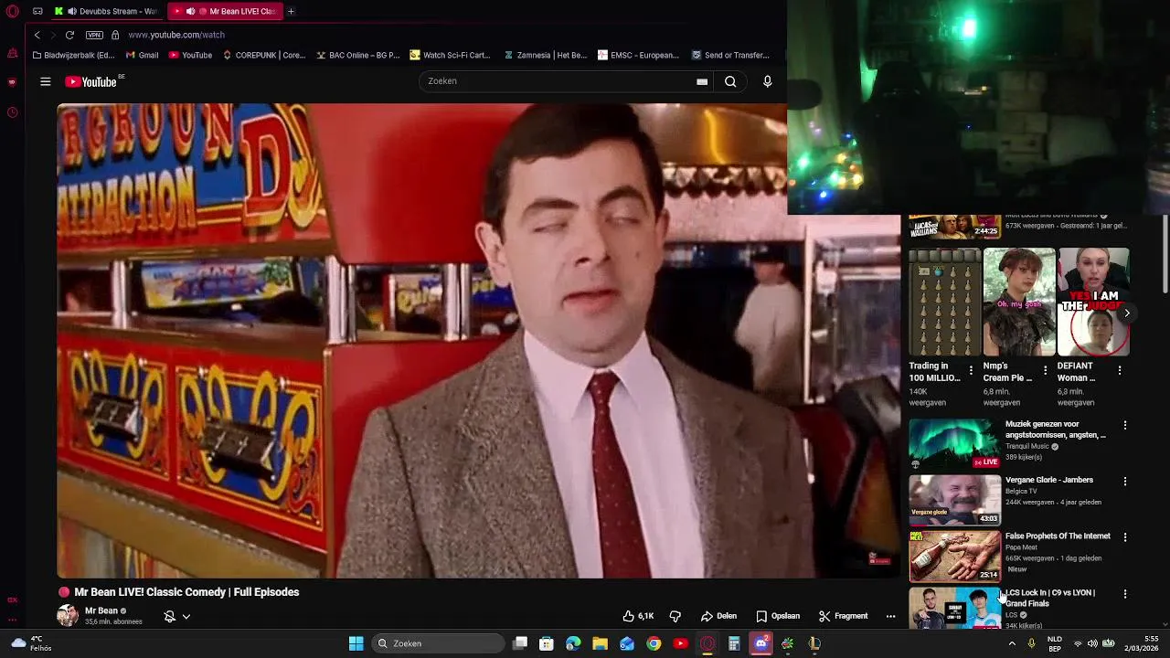Open options for False Prophets video

1125,537
